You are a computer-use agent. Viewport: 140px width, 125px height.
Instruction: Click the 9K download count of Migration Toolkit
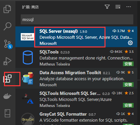point(121,73)
